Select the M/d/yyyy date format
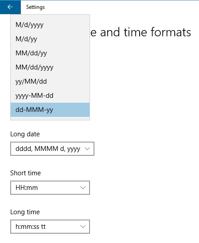Viewport: 199px width, 243px height. 50,25
